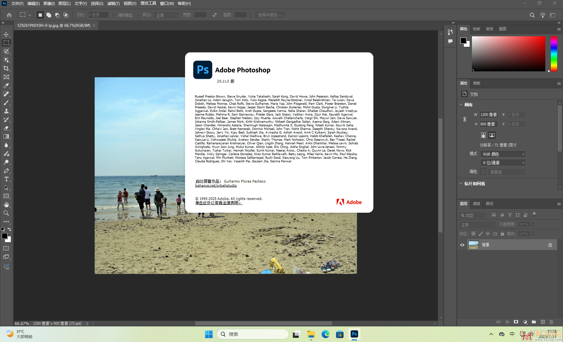Open the layer style fx icon
563x342 pixels.
click(x=507, y=322)
